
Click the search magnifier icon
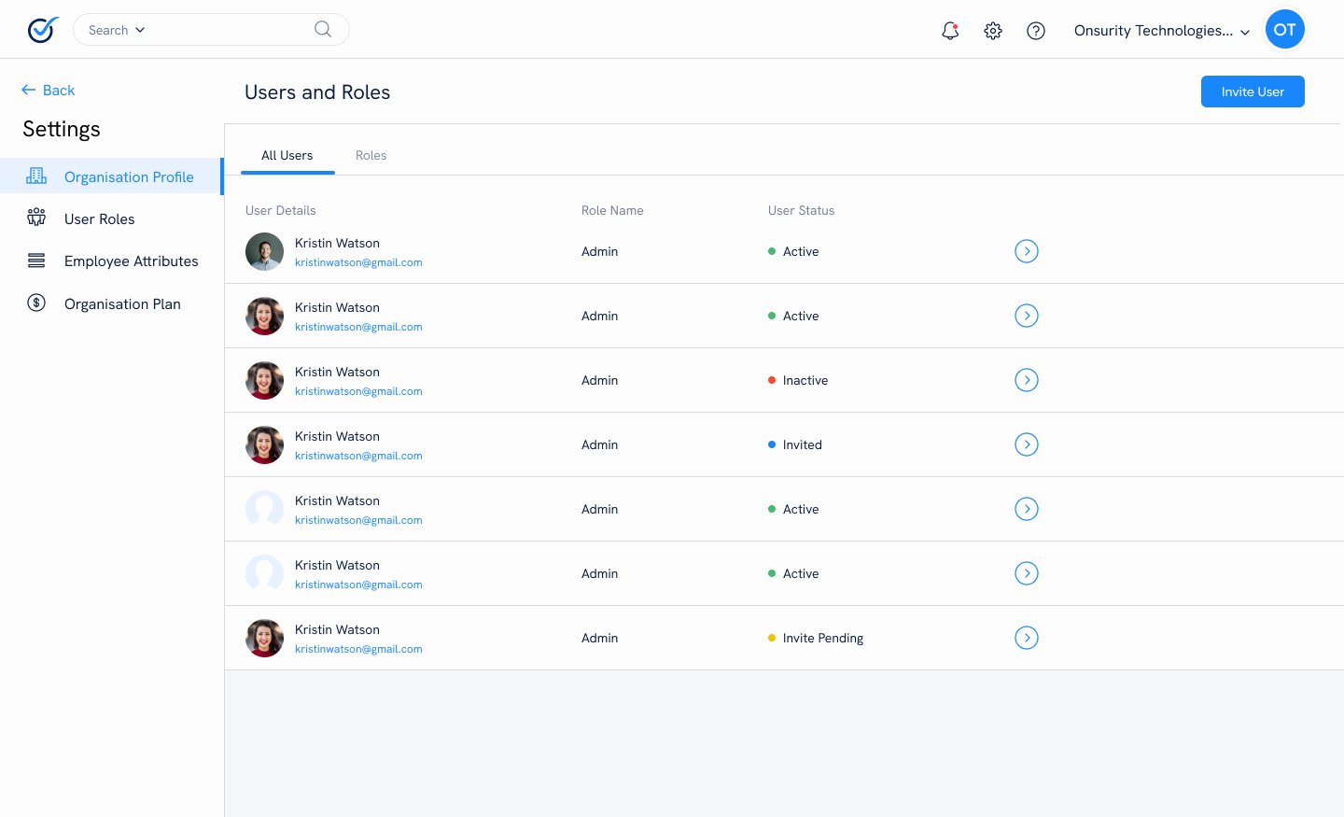pos(322,29)
